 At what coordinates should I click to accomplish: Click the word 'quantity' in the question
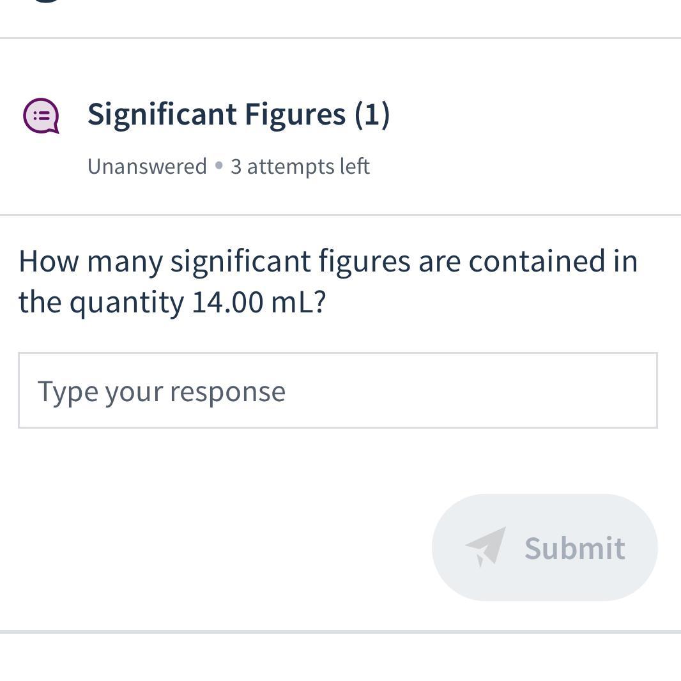pyautogui.click(x=126, y=302)
